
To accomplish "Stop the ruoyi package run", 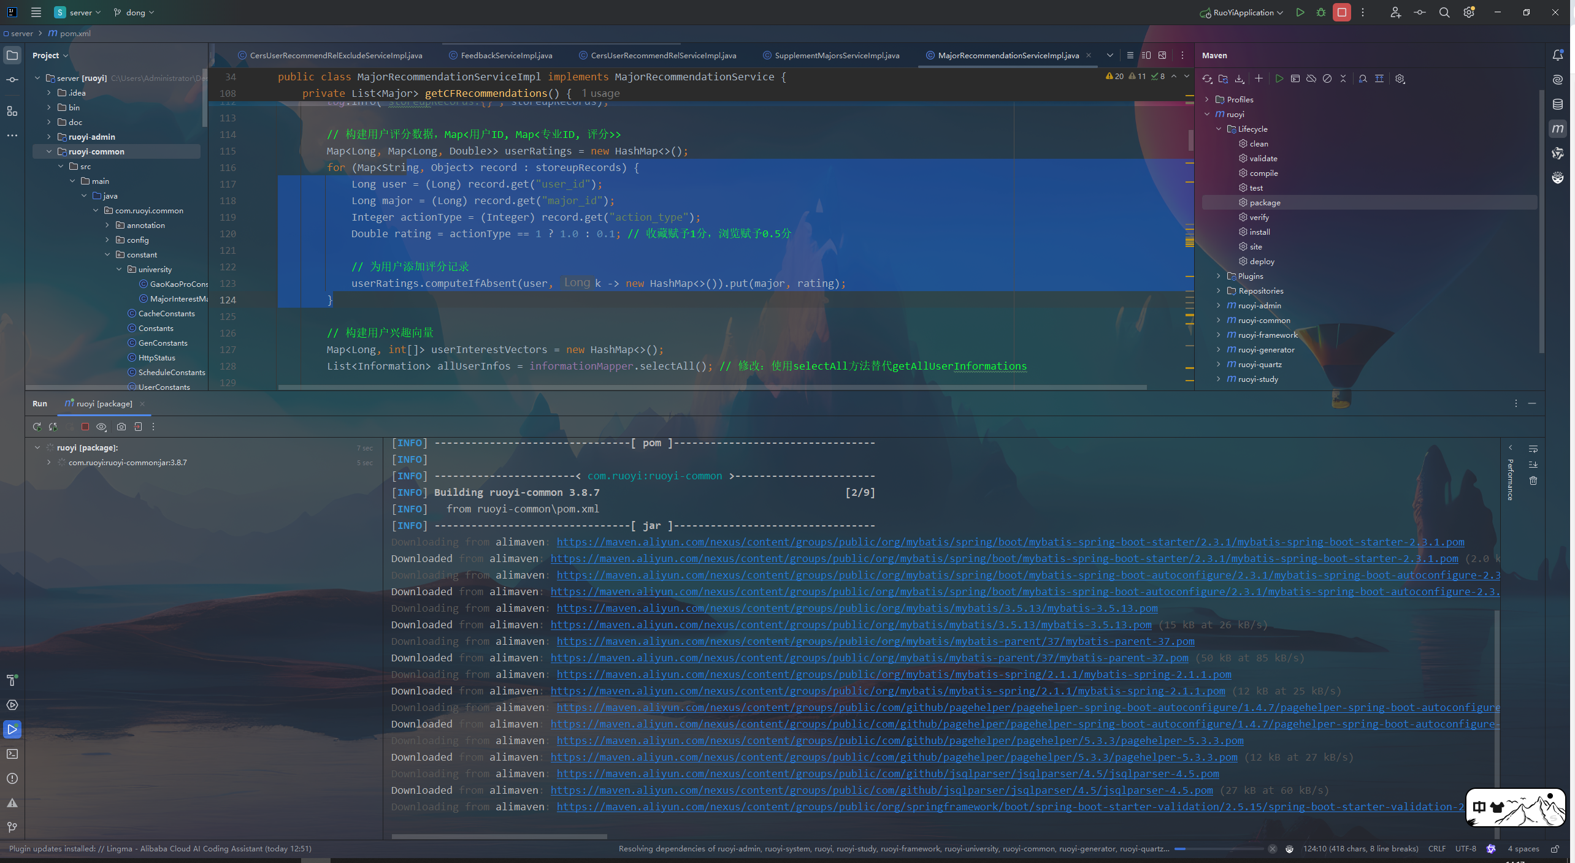I will click(x=85, y=427).
